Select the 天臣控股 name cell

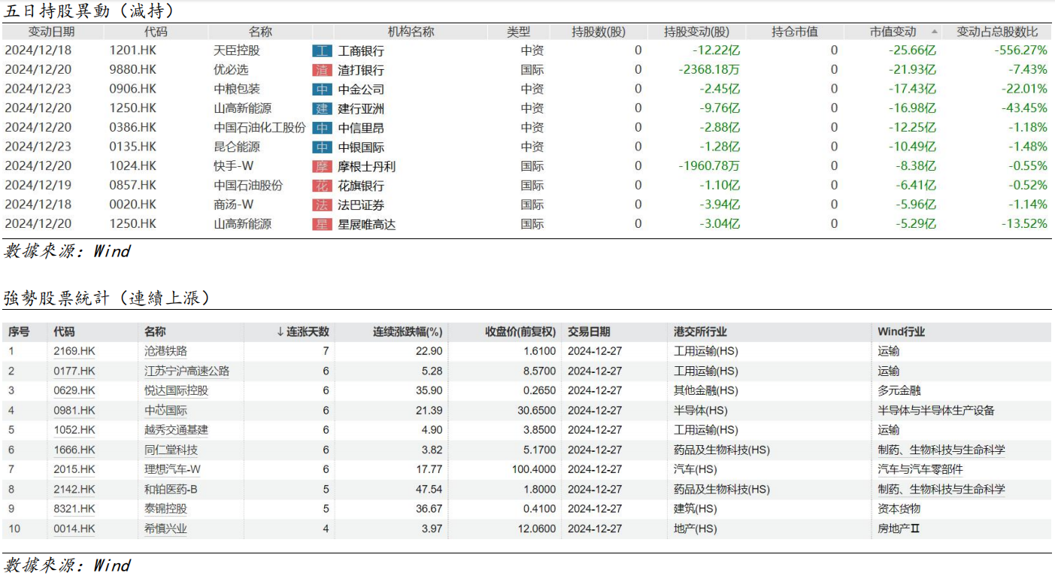237,50
